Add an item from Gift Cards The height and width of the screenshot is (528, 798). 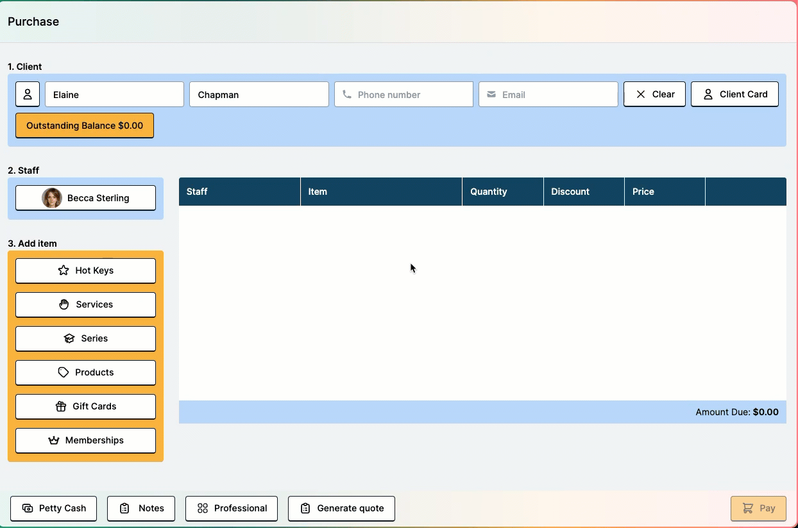tap(85, 406)
